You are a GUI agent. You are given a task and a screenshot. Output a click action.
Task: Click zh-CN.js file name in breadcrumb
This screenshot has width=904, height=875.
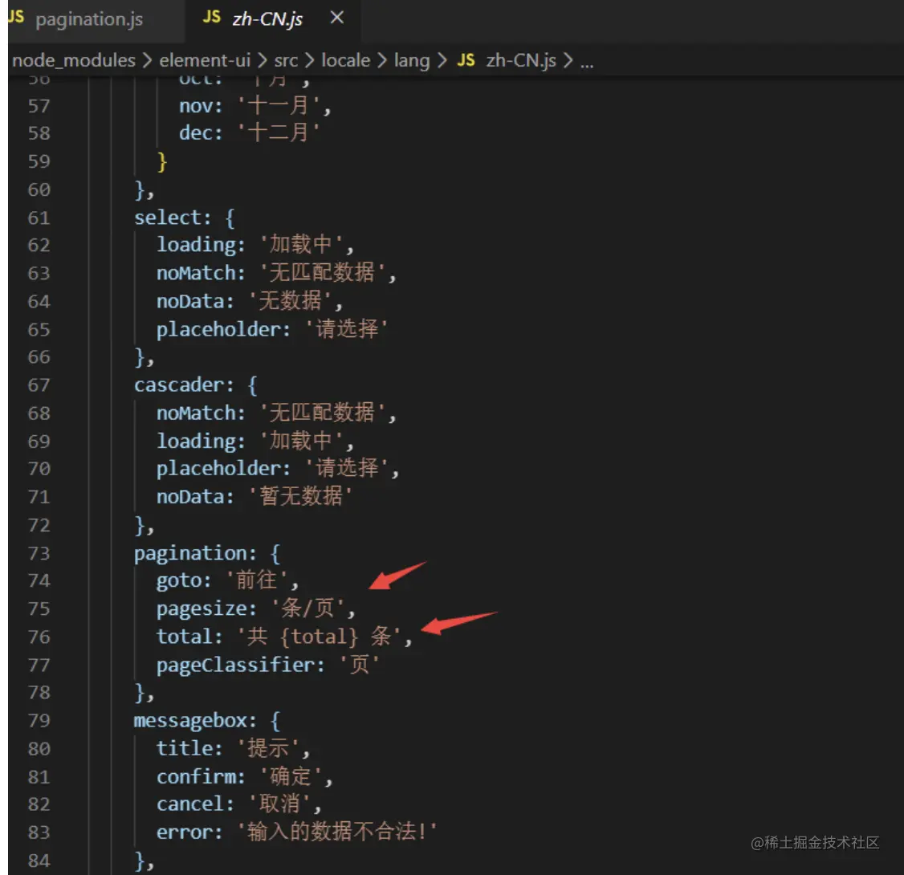(521, 60)
